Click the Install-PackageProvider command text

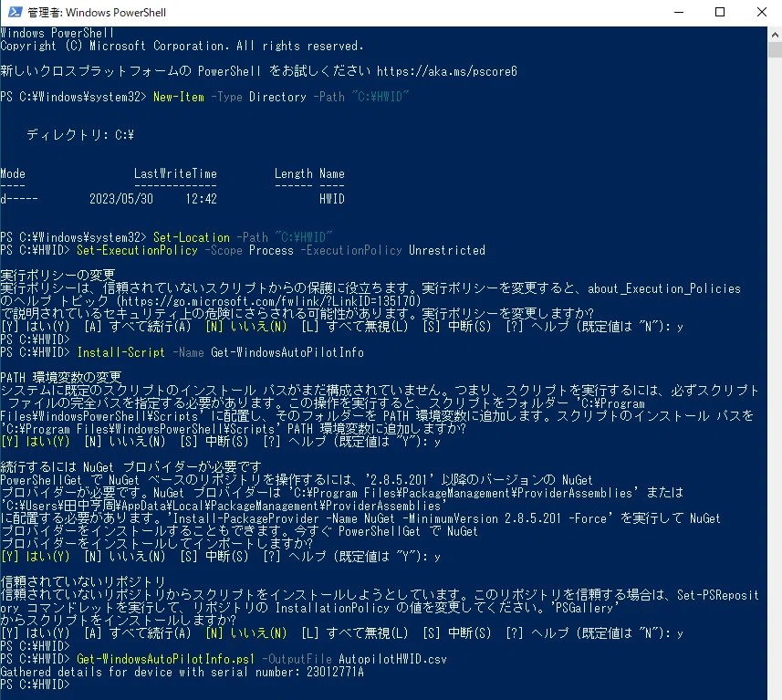click(245, 518)
